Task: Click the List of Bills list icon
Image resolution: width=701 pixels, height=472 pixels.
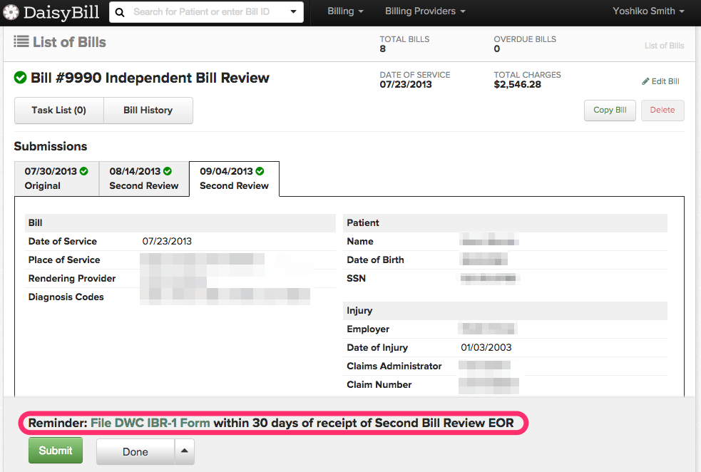Action: (21, 41)
